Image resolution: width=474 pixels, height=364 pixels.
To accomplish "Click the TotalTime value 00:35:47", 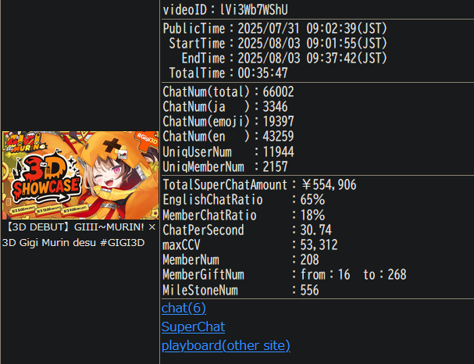I will (x=262, y=73).
